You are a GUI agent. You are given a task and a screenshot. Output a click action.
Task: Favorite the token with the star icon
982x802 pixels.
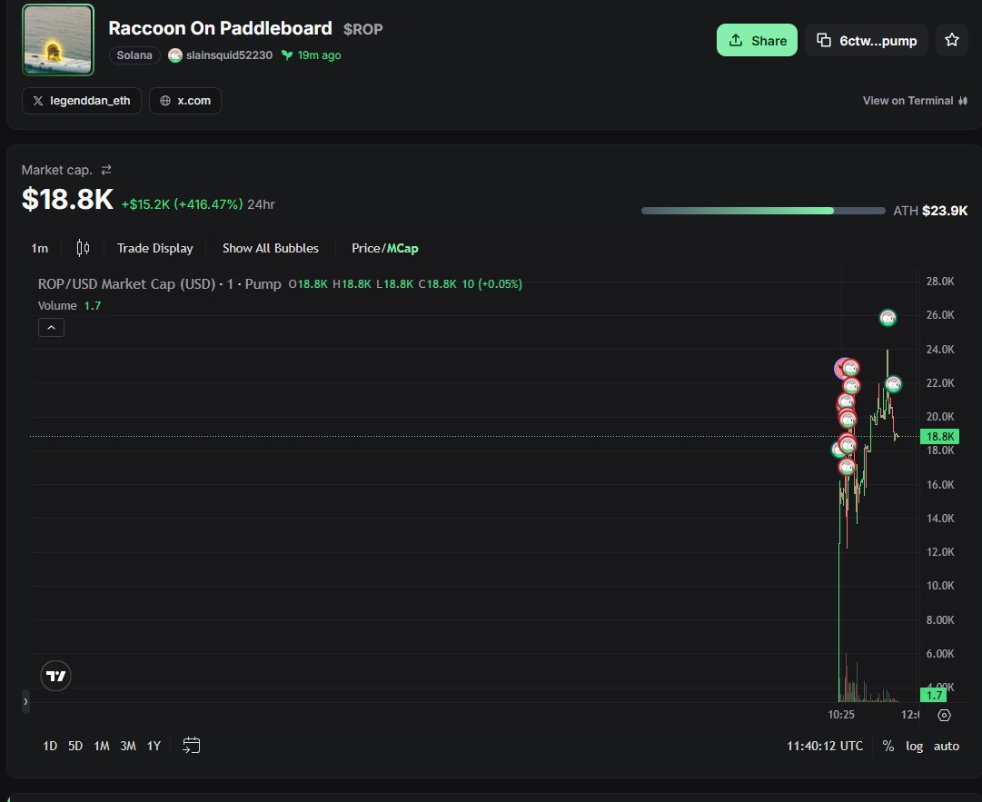pyautogui.click(x=951, y=40)
